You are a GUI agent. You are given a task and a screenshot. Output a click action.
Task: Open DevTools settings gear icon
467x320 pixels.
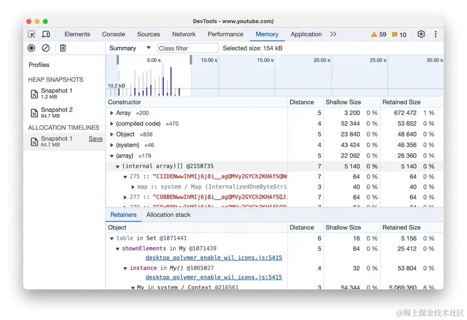point(421,34)
